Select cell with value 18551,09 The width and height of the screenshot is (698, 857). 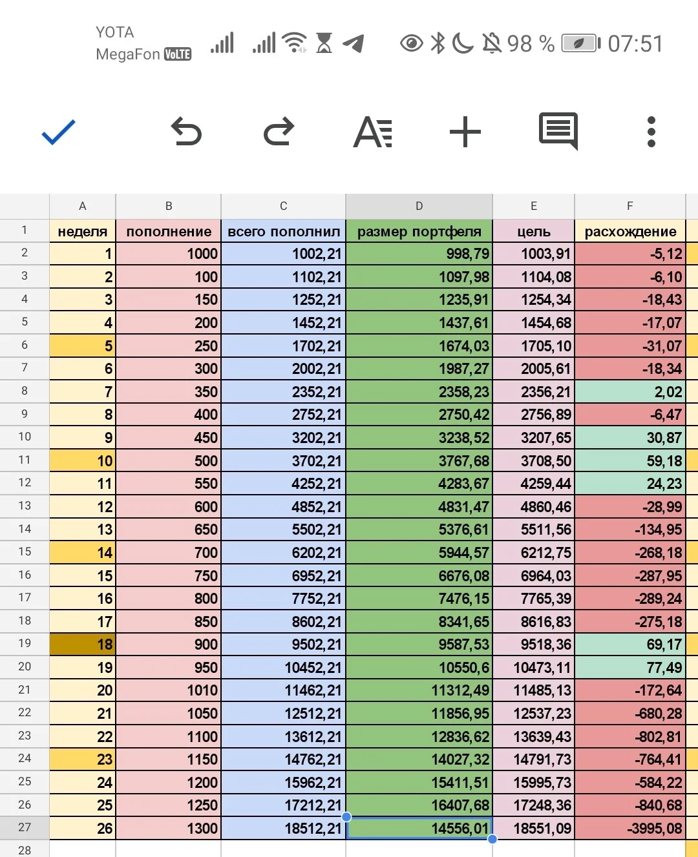[x=534, y=828]
